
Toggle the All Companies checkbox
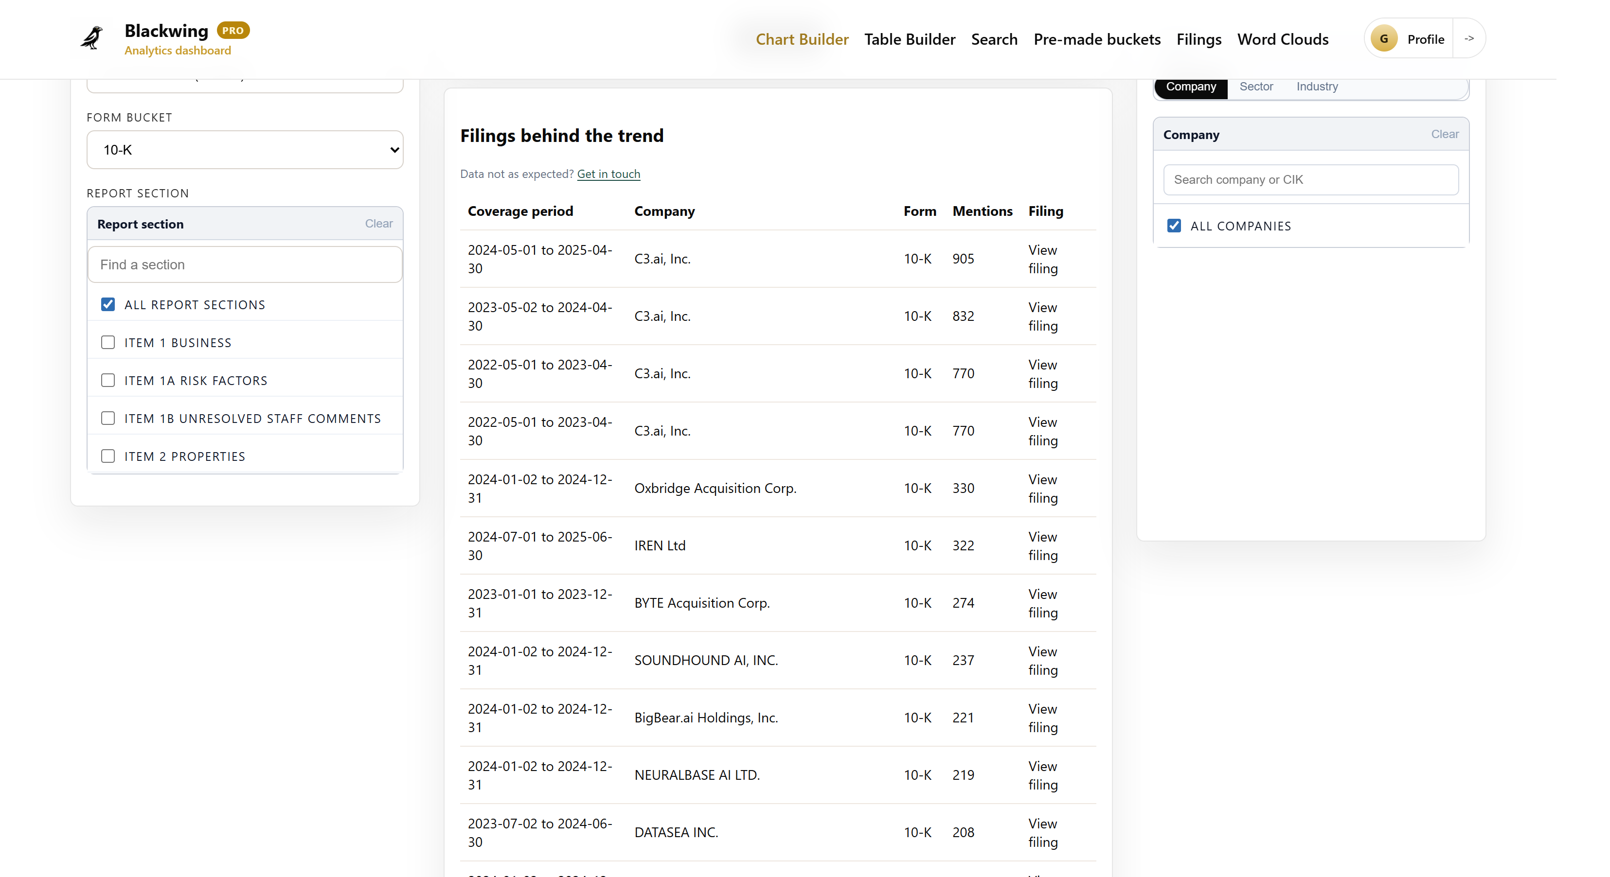click(x=1174, y=226)
